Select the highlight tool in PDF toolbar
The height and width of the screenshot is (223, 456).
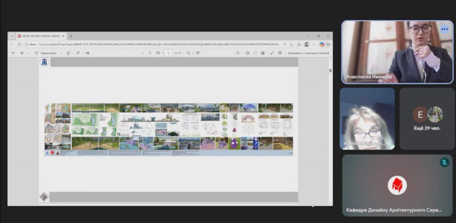pyautogui.click(x=21, y=53)
